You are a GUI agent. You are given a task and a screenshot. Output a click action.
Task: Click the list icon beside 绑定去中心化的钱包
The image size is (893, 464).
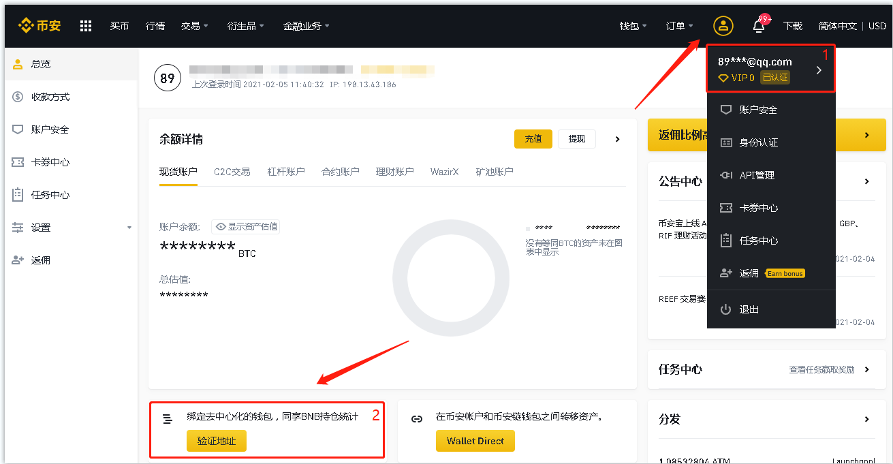click(x=168, y=420)
